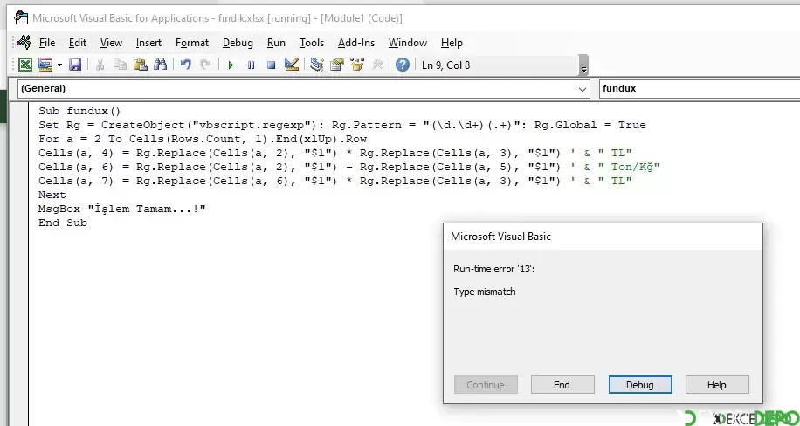This screenshot has height=426, width=800.
Task: Open the Add-Ins menu
Action: (356, 43)
